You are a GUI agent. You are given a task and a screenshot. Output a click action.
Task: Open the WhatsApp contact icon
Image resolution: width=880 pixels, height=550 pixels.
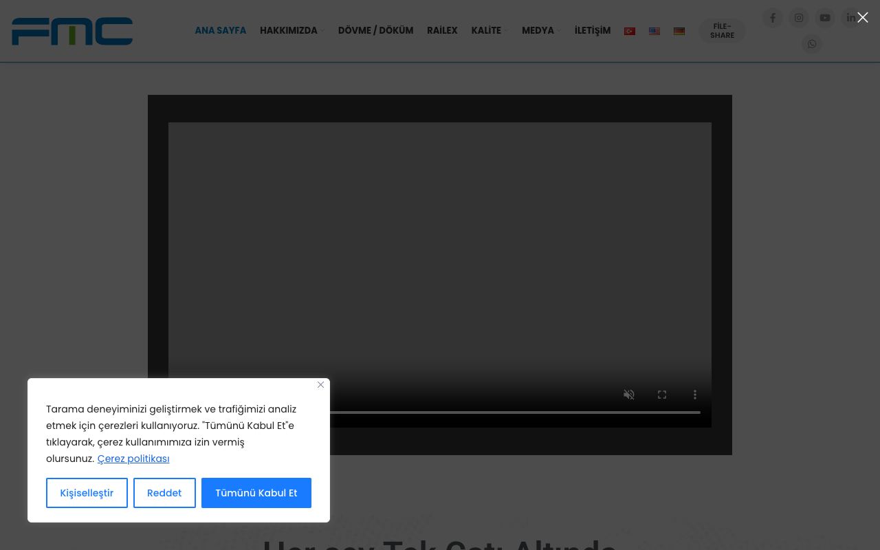pos(812,44)
